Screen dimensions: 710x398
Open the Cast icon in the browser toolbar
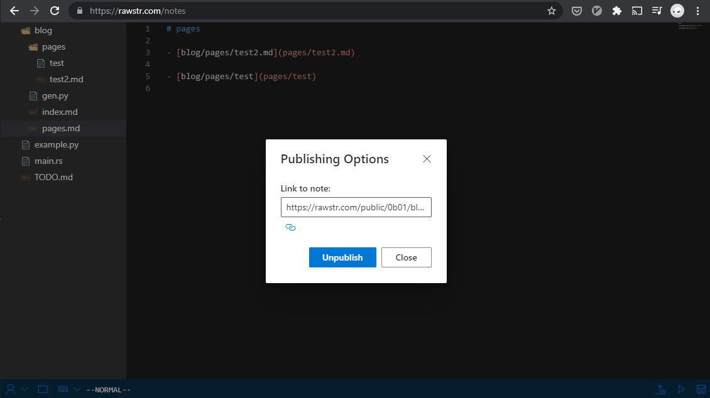[x=636, y=11]
